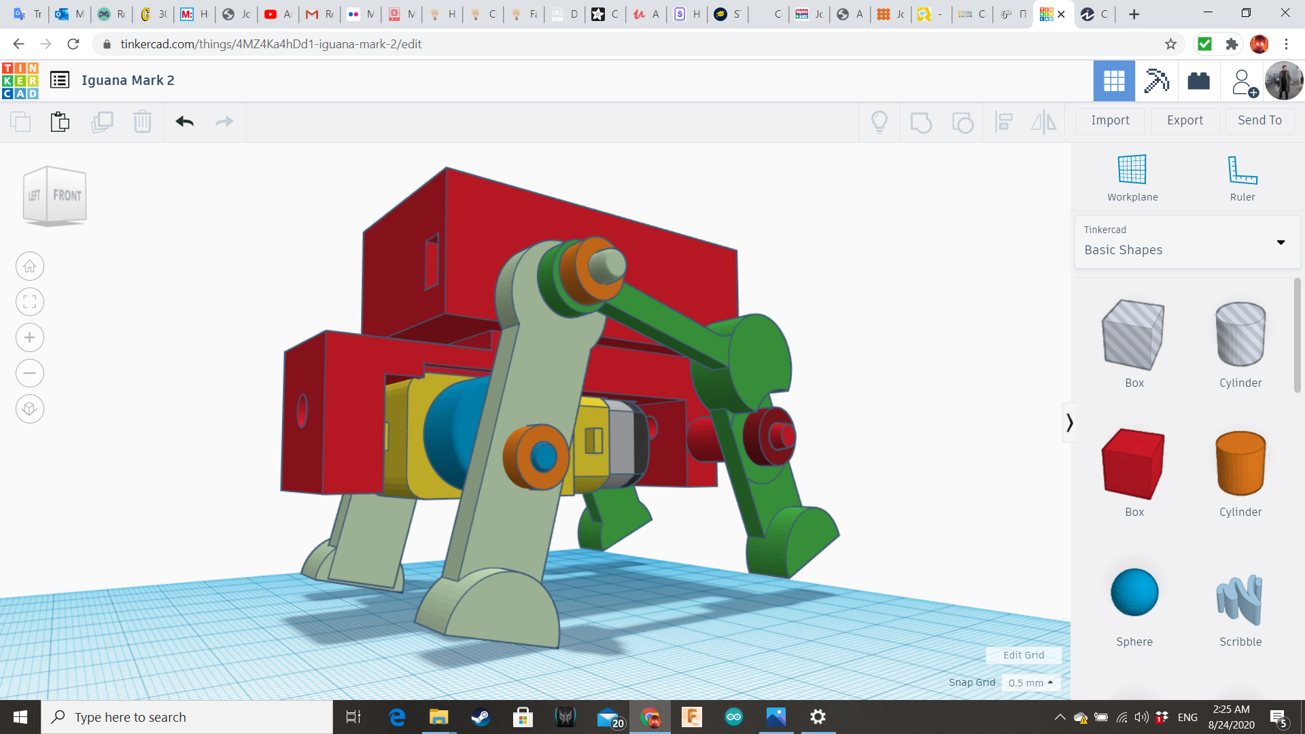
Task: Expand Basic Shapes category dropdown
Action: click(1281, 242)
